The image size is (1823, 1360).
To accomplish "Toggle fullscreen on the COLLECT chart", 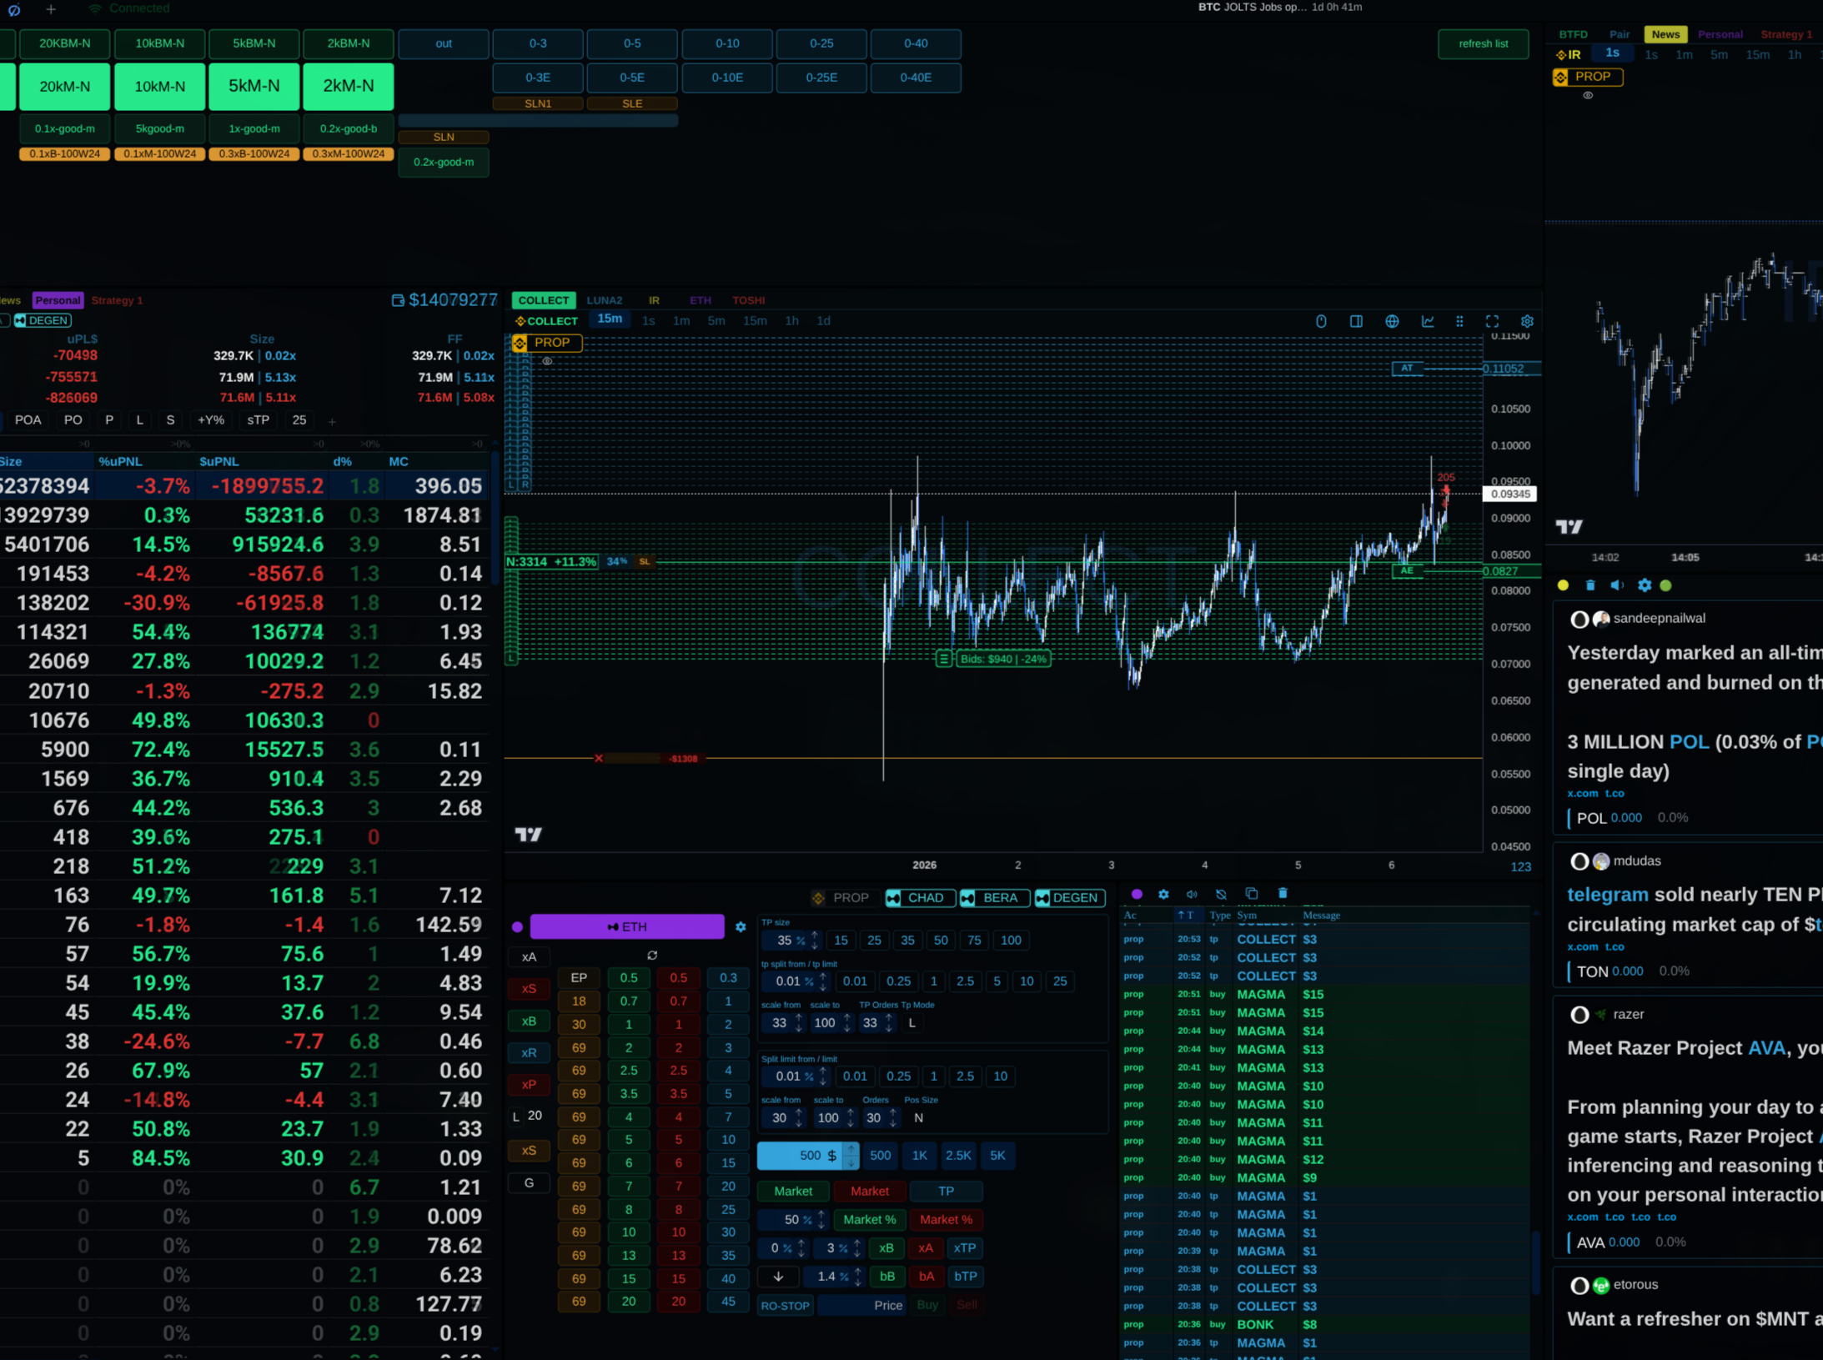I will (1492, 321).
